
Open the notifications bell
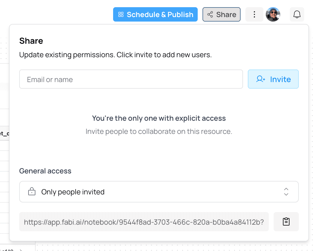tap(297, 14)
